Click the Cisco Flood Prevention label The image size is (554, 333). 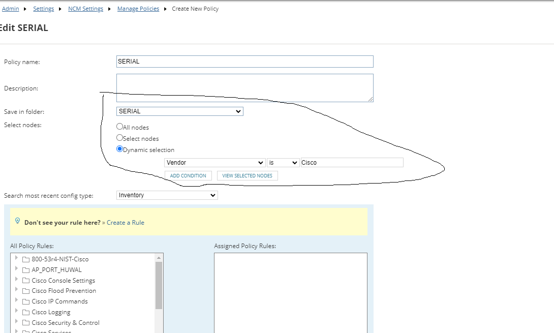64,291
